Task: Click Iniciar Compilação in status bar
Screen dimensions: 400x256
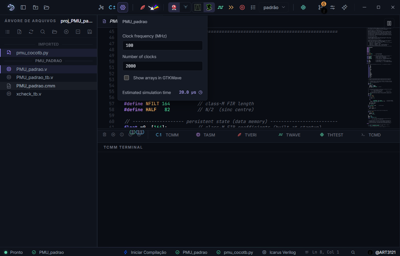Action: [x=145, y=252]
